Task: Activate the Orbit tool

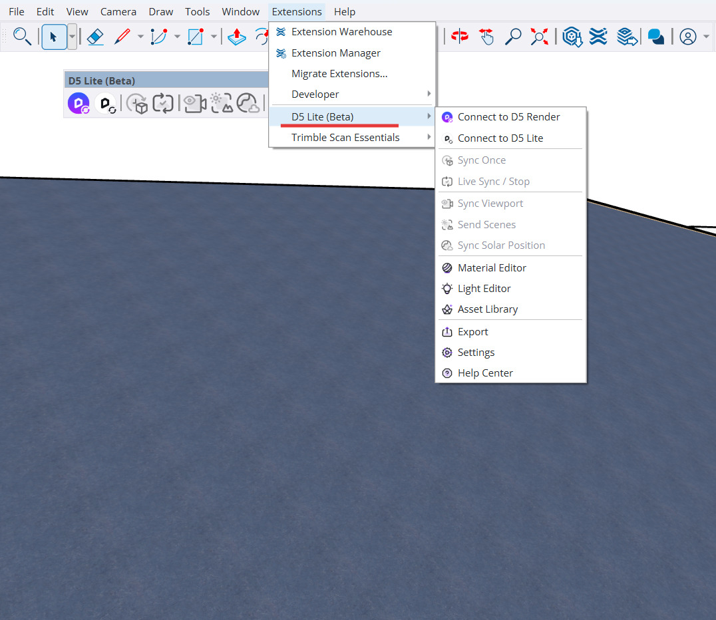Action: (x=459, y=37)
